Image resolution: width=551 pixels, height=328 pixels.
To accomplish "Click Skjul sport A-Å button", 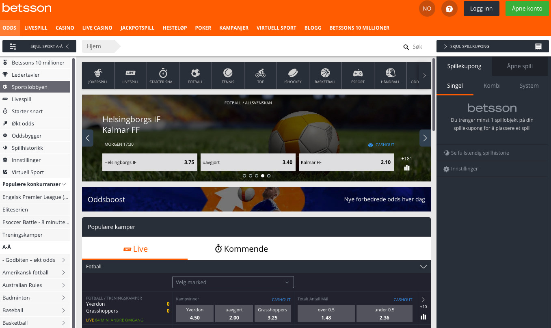I will coord(39,46).
